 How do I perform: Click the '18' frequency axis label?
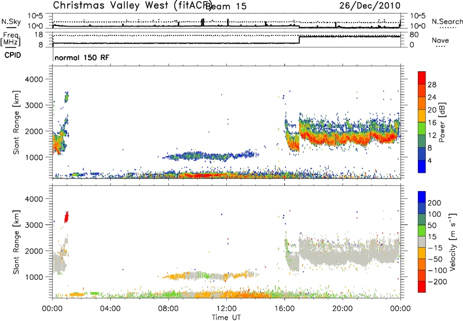[39, 35]
